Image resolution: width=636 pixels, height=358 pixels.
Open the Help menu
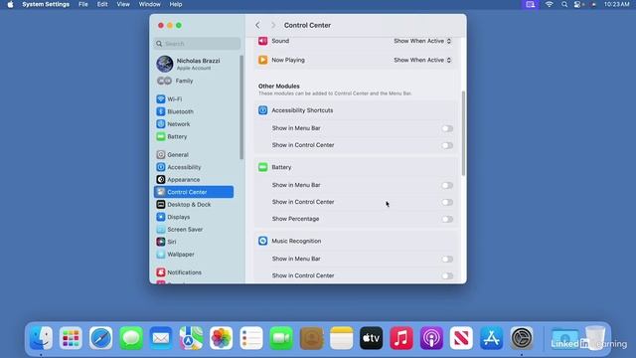[176, 4]
